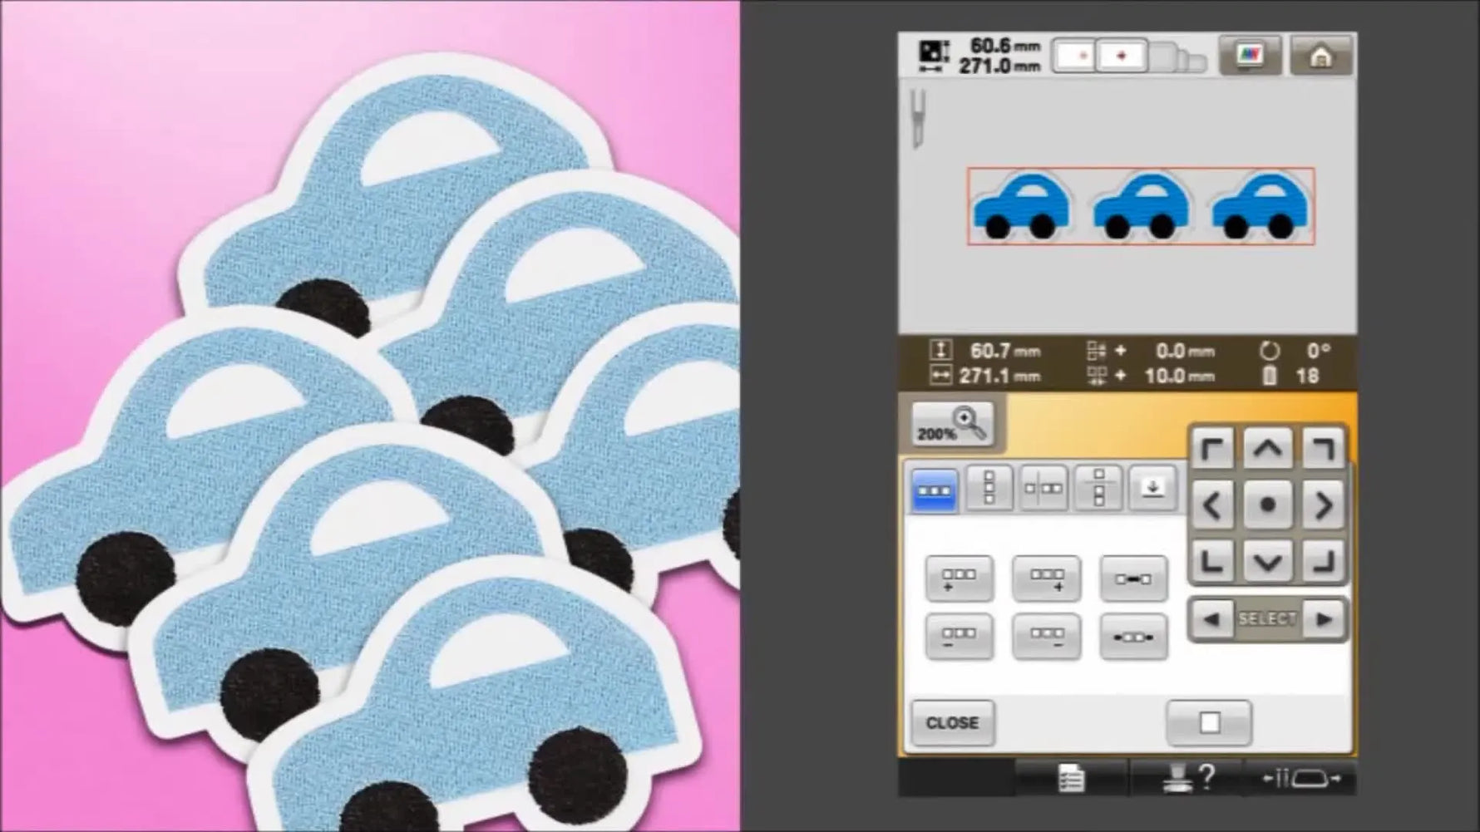Toggle the vertical split repeat option
1480x832 pixels.
tap(1099, 488)
